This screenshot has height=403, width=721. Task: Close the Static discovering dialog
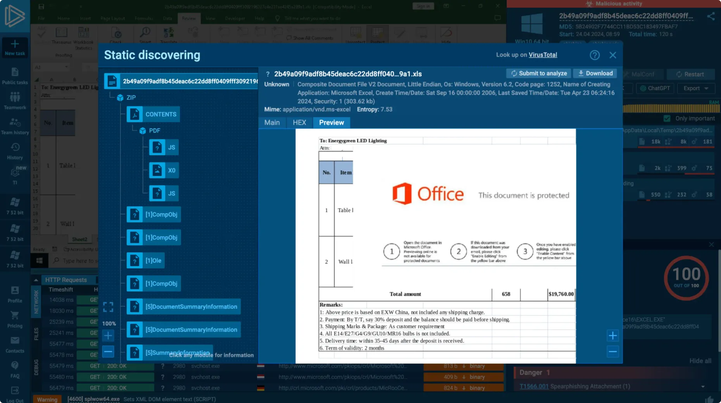(x=612, y=55)
